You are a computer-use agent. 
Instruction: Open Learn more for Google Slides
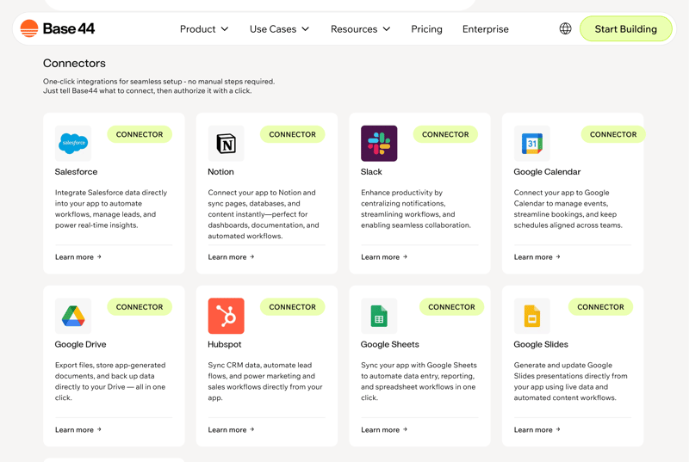(537, 430)
